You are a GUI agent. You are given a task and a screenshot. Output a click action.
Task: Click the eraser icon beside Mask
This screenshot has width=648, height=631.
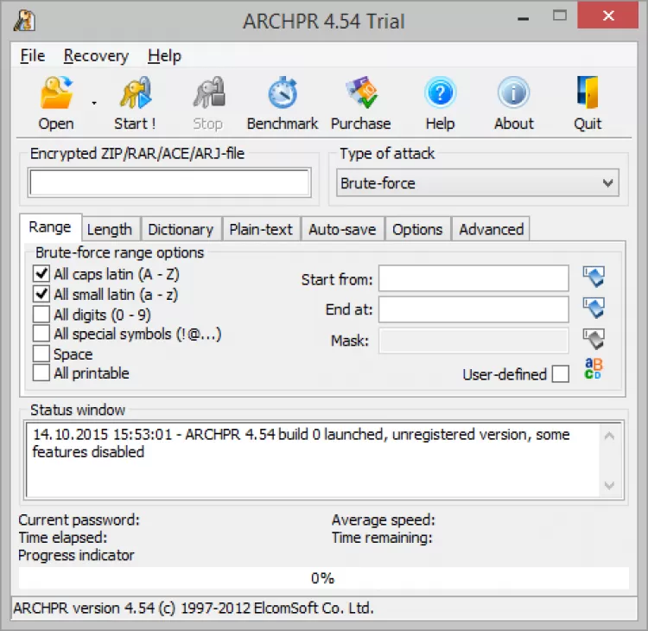[594, 339]
